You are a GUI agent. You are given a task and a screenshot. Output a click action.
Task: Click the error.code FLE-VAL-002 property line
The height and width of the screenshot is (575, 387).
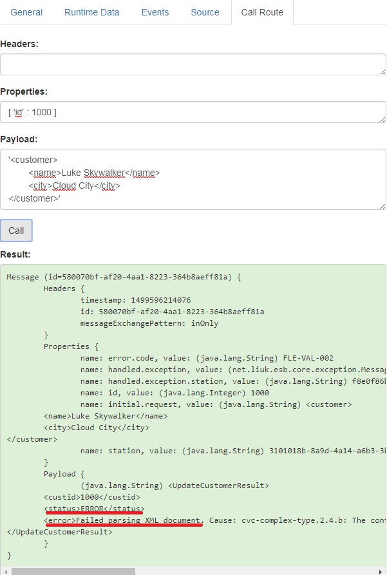click(207, 358)
